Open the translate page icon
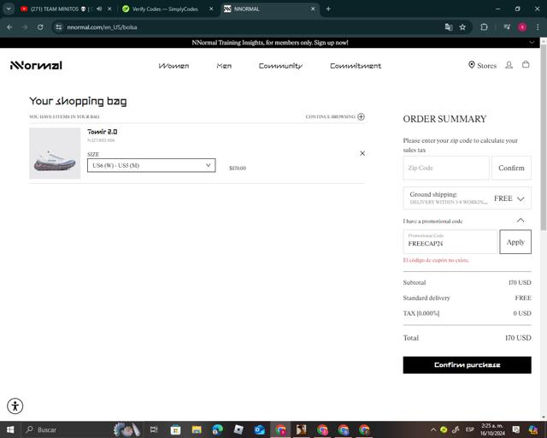 449,27
